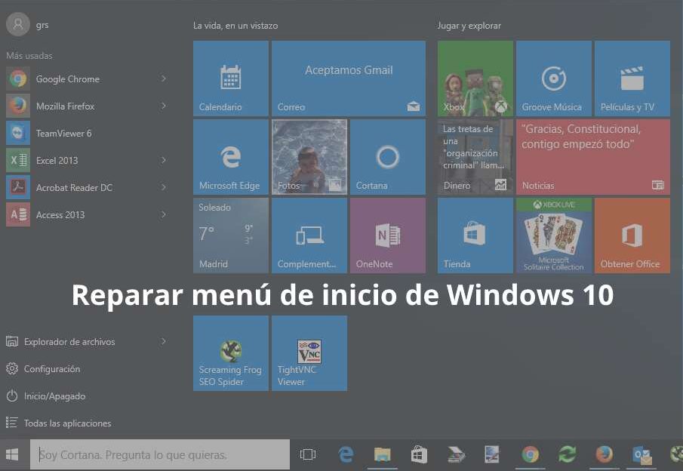Click the Obtener Office tile

(632, 235)
